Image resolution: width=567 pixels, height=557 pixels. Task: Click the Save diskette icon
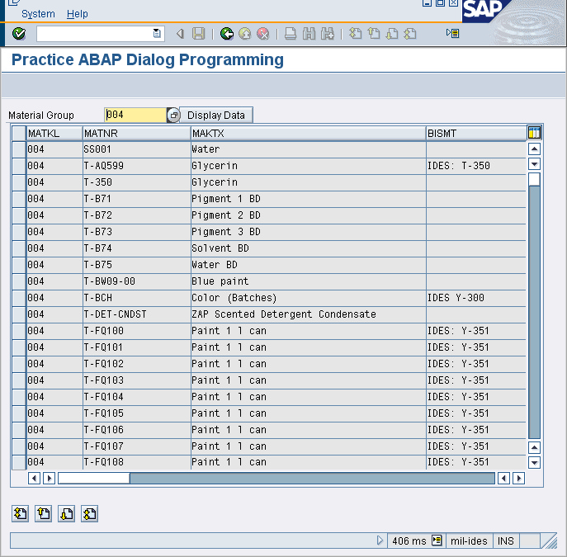pyautogui.click(x=199, y=34)
